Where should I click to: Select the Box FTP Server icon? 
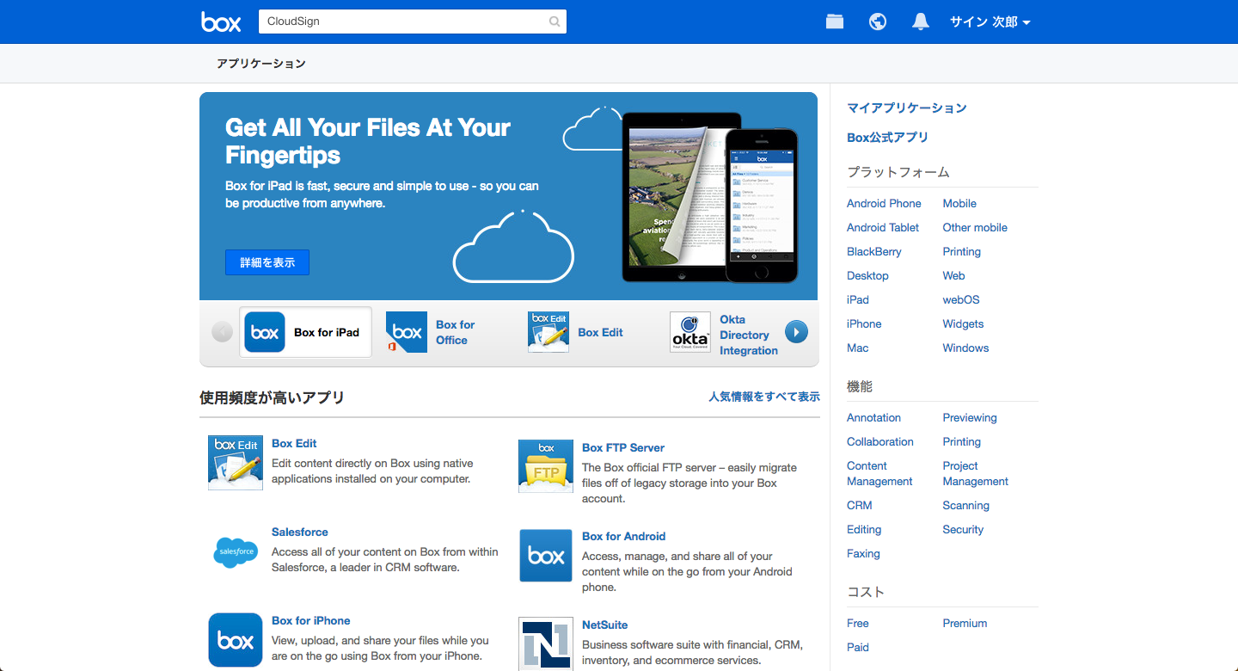coord(545,466)
